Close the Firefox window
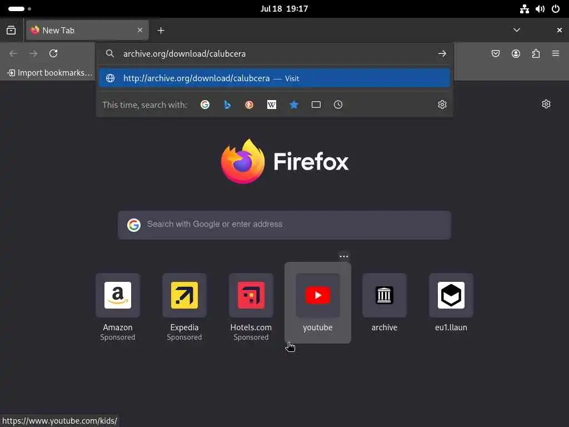 [x=559, y=30]
